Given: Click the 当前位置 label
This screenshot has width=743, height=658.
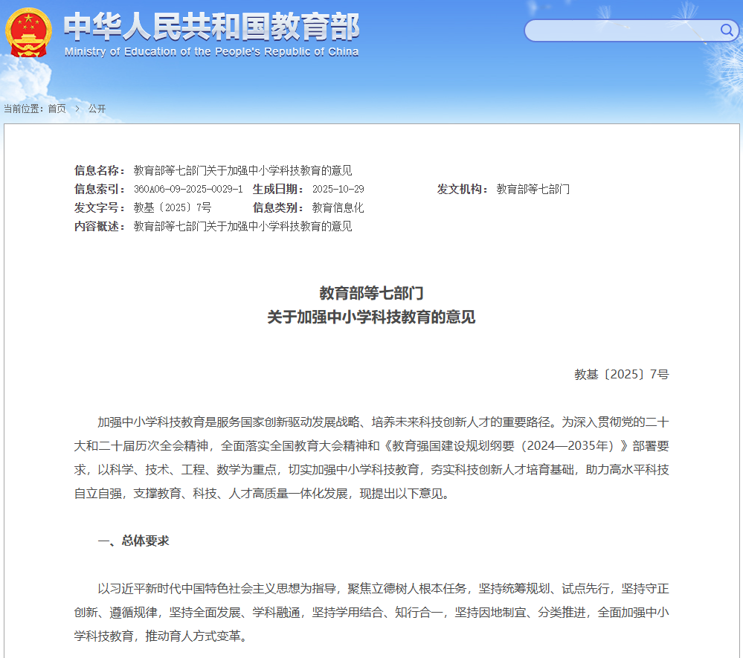Looking at the screenshot, I should click(23, 109).
